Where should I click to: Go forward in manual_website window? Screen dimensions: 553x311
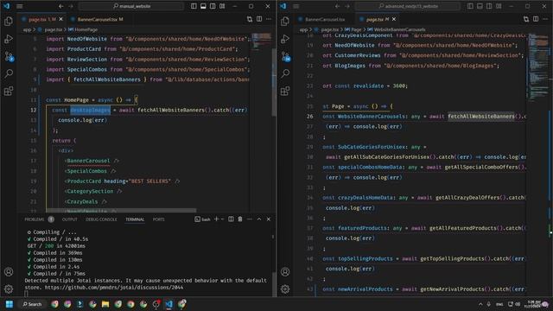(x=71, y=6)
